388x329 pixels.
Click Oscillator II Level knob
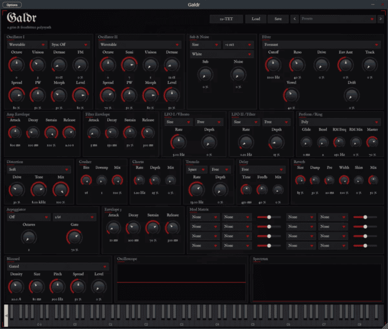[x=172, y=95]
